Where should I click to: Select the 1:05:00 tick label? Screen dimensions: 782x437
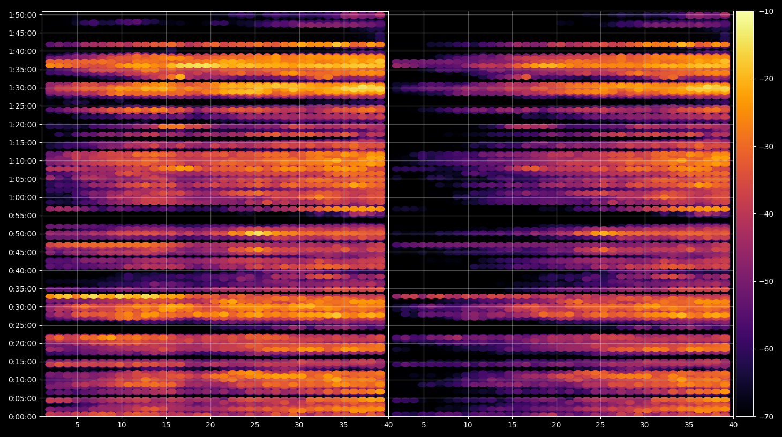click(22, 179)
